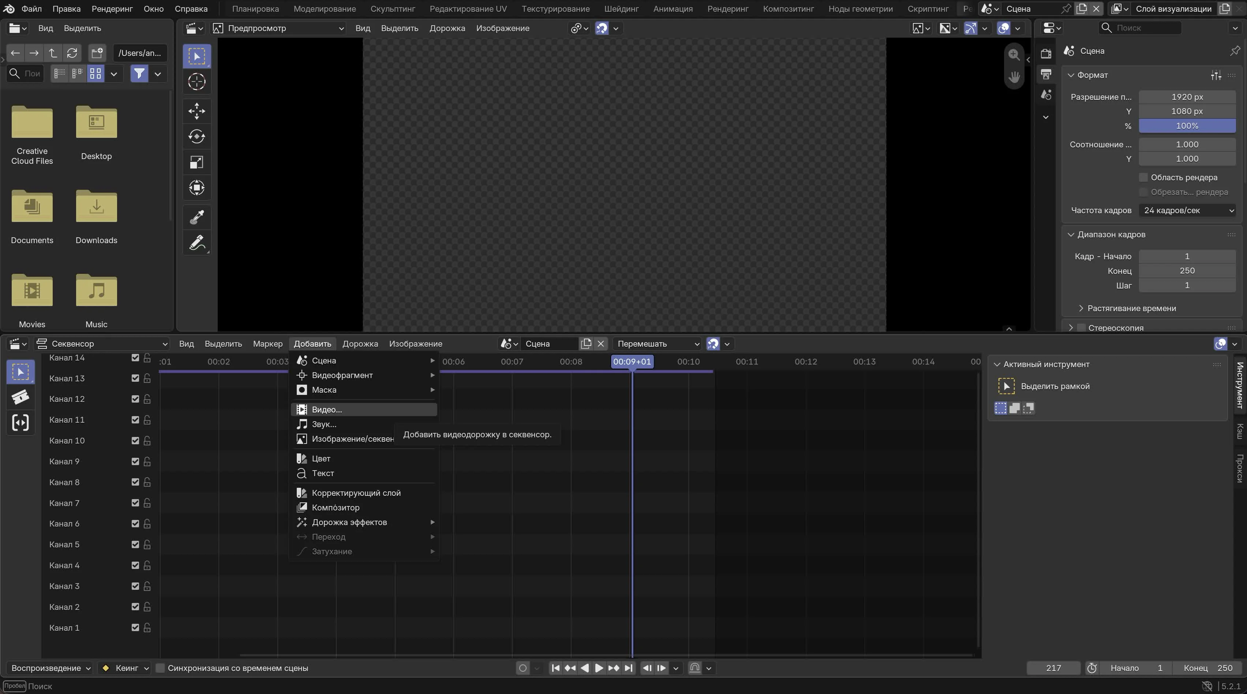Mute Канал 10 with its checkbox

(x=135, y=441)
